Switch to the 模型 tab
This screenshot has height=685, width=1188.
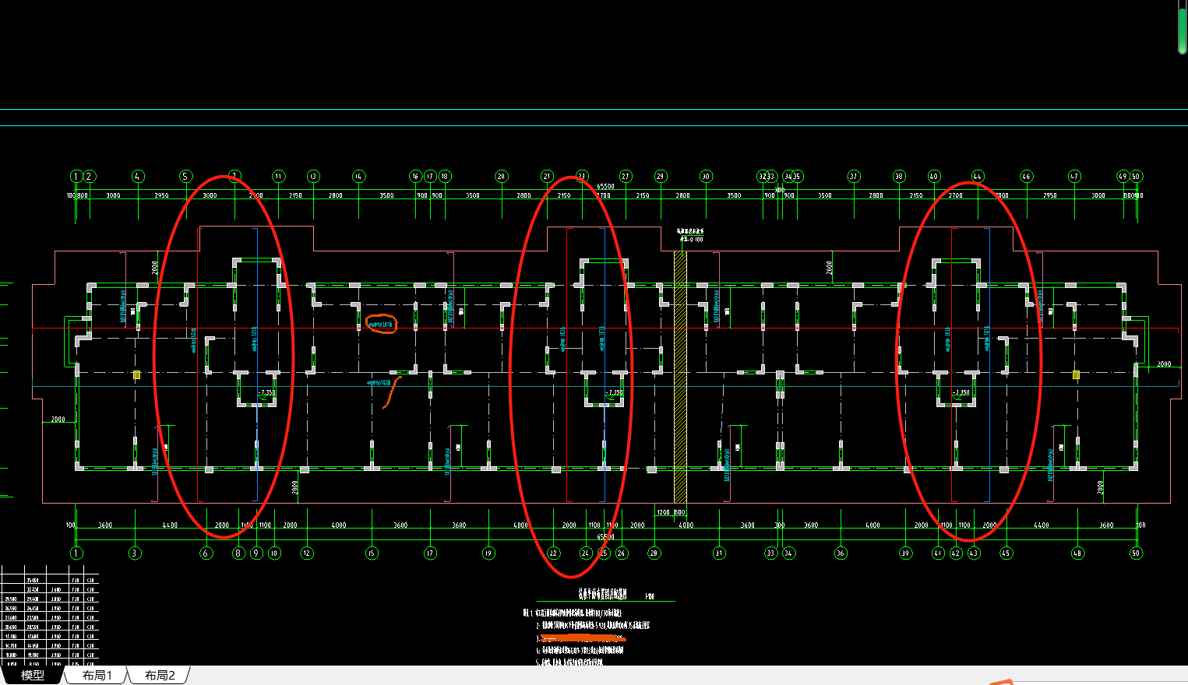point(33,676)
